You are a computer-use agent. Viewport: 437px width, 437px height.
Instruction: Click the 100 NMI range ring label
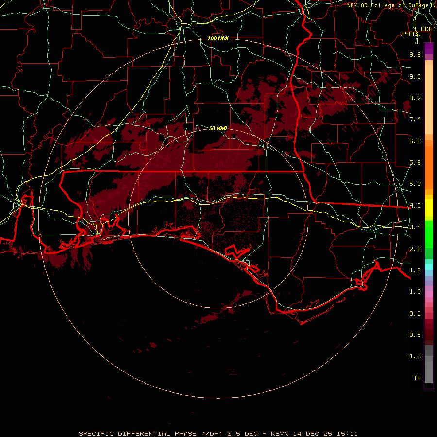coord(218,38)
